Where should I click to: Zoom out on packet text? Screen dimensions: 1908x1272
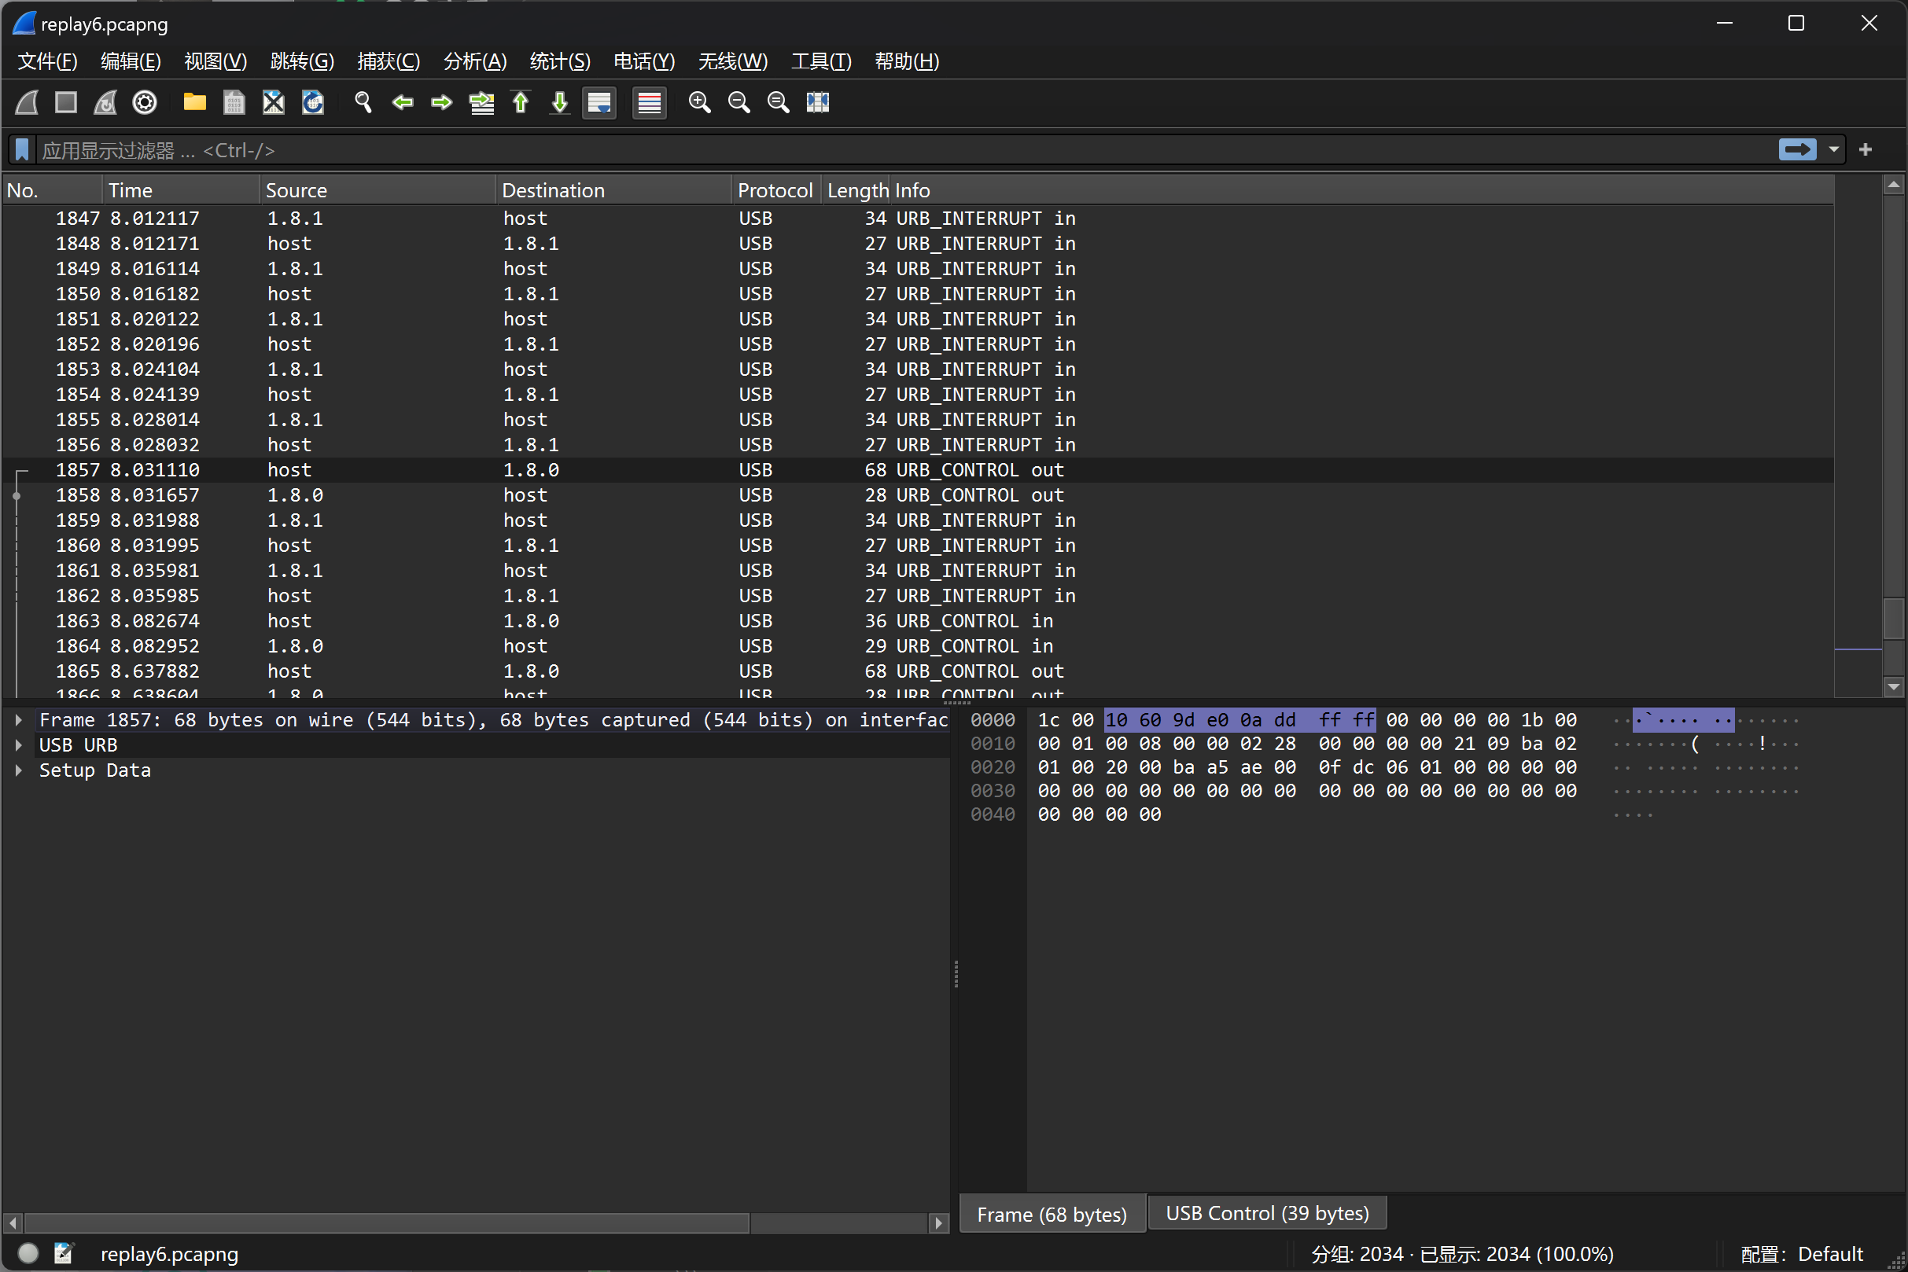[x=739, y=103]
